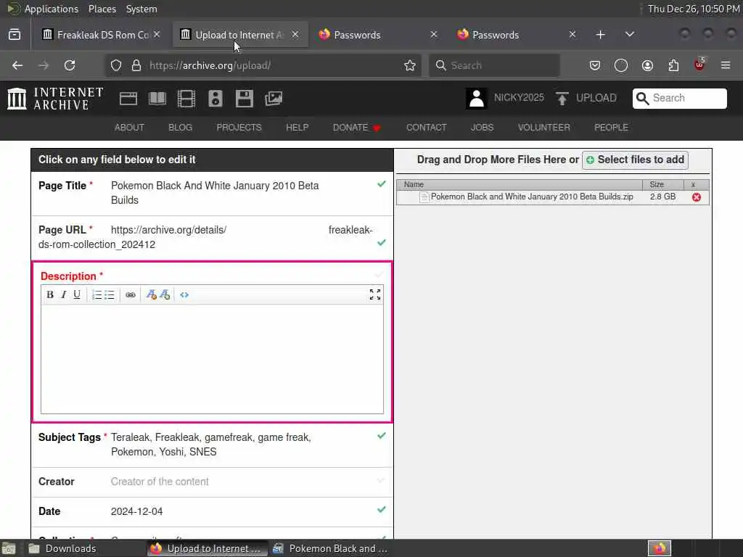Viewport: 743px width, 557px height.
Task: Edit the Subject Tags field
Action: point(211,445)
